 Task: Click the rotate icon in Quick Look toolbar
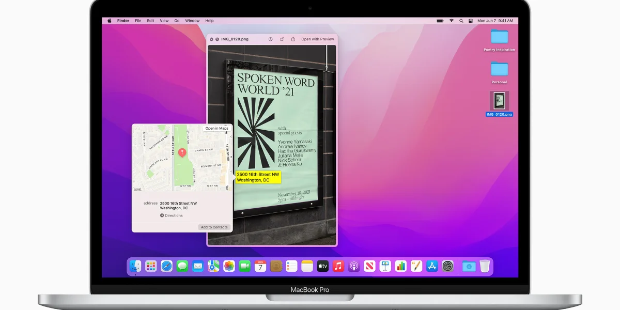(x=282, y=39)
